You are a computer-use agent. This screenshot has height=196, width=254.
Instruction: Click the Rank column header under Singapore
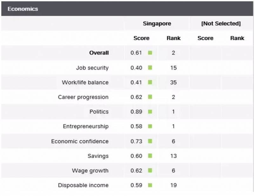[173, 38]
